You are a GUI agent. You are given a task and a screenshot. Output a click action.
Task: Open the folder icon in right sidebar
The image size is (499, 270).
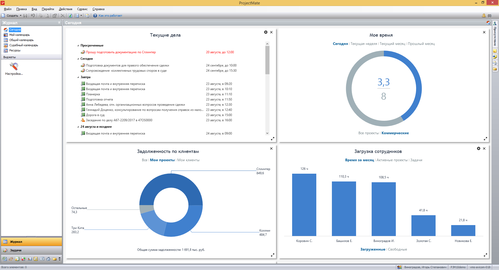point(495,69)
